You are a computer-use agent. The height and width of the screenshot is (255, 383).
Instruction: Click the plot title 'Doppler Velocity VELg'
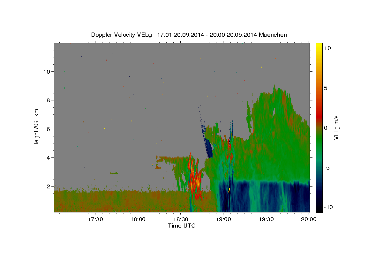[x=122, y=35]
